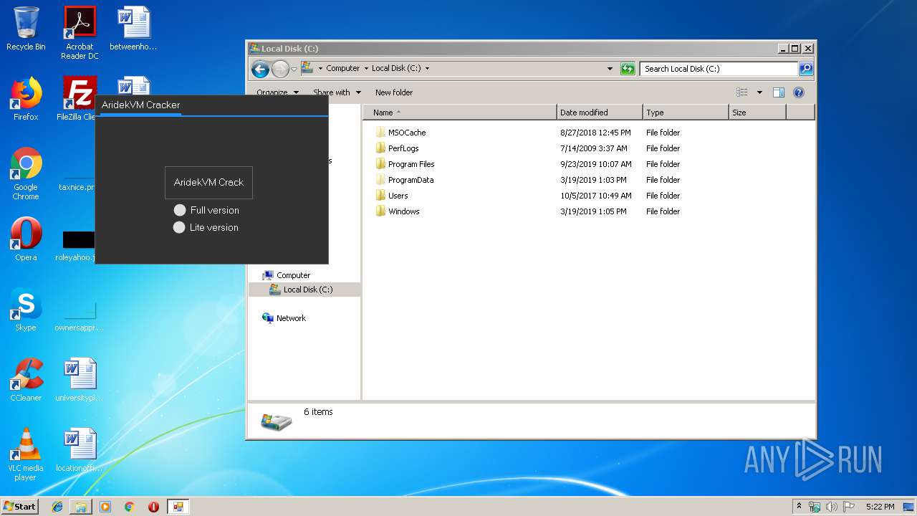Click the network status tray icon
Image resolution: width=917 pixels, height=516 pixels.
coord(815,507)
